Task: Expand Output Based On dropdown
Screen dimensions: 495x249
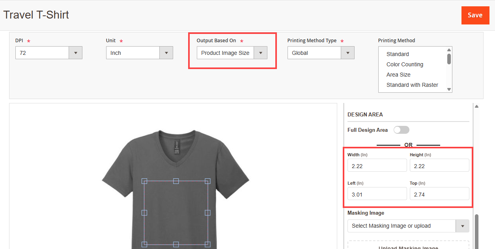Action: pyautogui.click(x=232, y=53)
